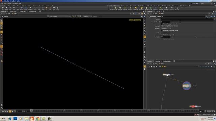Open the Windows menu
216x121 pixels.
click(15, 4)
